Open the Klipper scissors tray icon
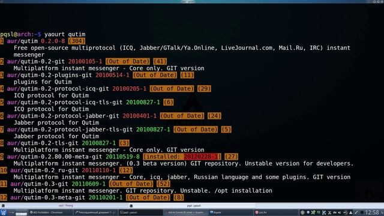The width and height of the screenshot is (384, 216). click(329, 212)
